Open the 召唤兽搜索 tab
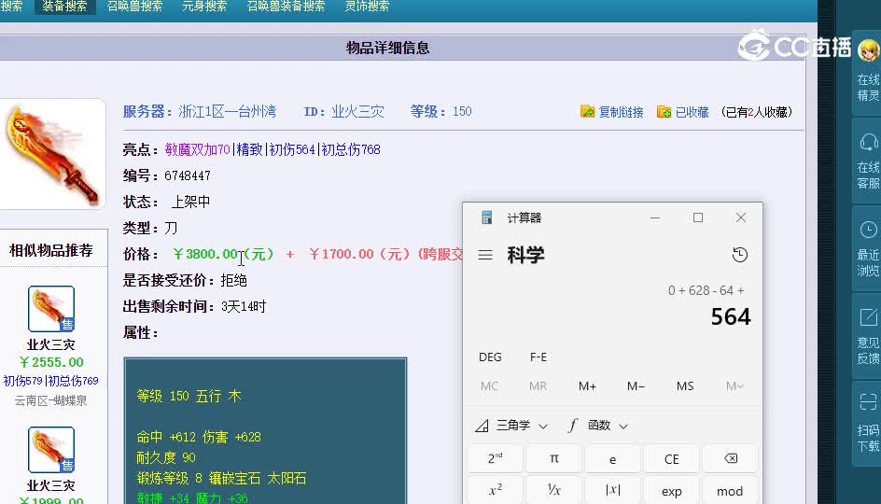The image size is (881, 504). [134, 7]
